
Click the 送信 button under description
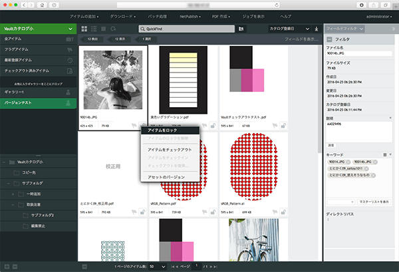coord(331,145)
